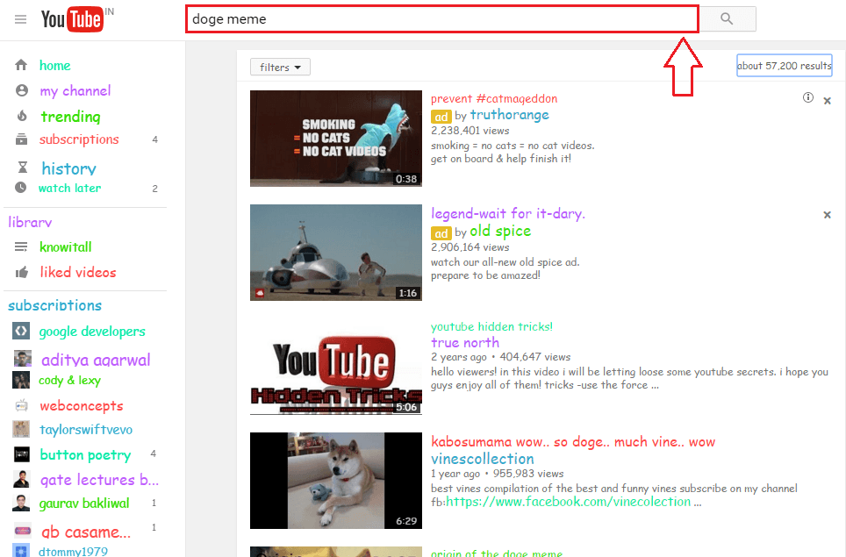Click the watch later clock icon
Image resolution: width=846 pixels, height=557 pixels.
[x=20, y=188]
